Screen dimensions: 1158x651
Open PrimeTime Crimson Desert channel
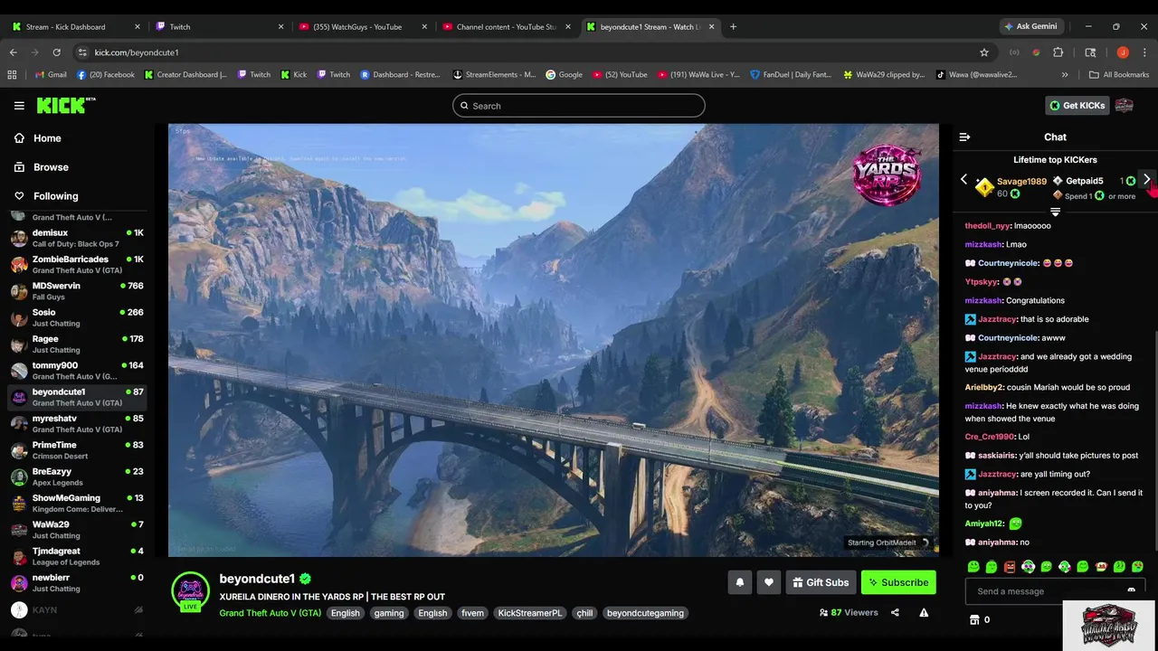tap(76, 450)
